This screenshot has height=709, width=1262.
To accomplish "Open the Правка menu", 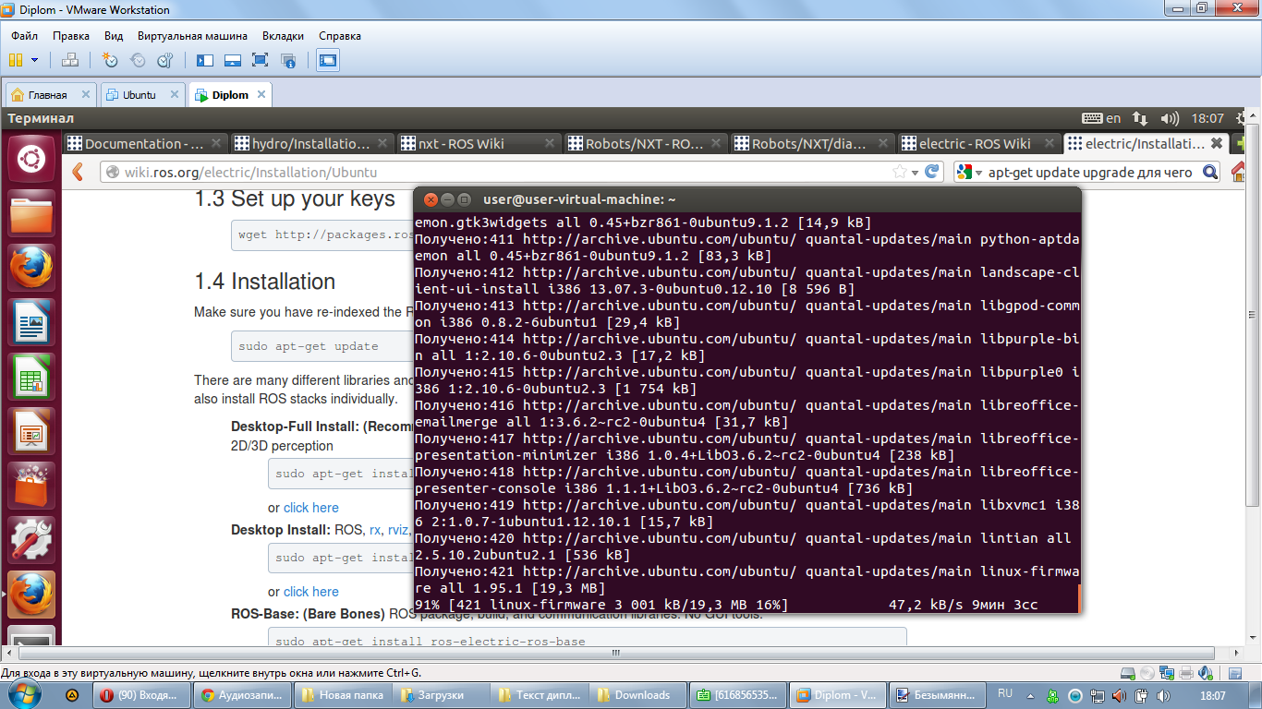I will [x=71, y=36].
